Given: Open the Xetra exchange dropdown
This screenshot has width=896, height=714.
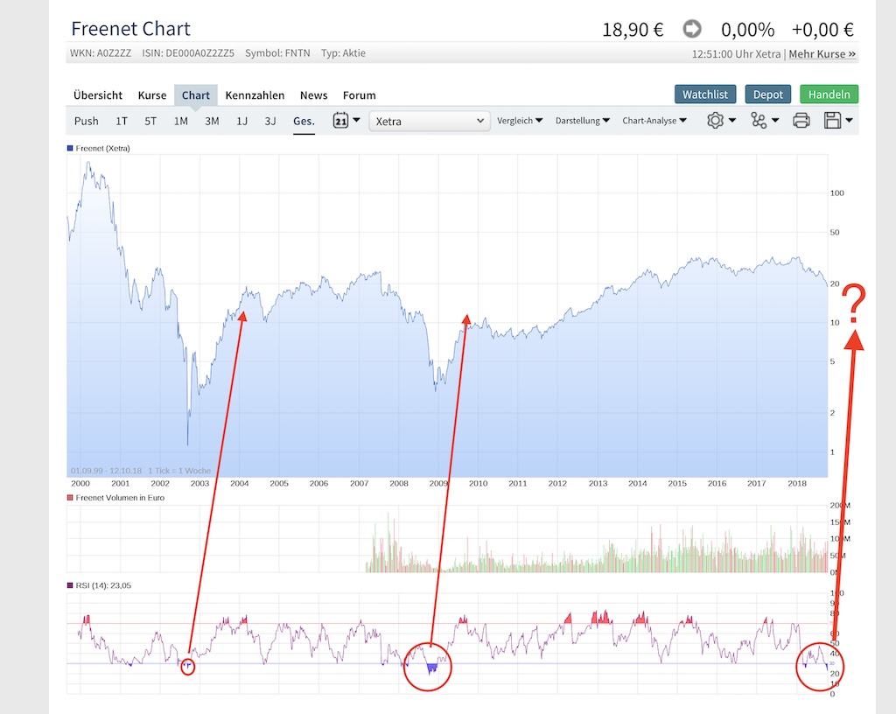Looking at the screenshot, I should [x=429, y=121].
